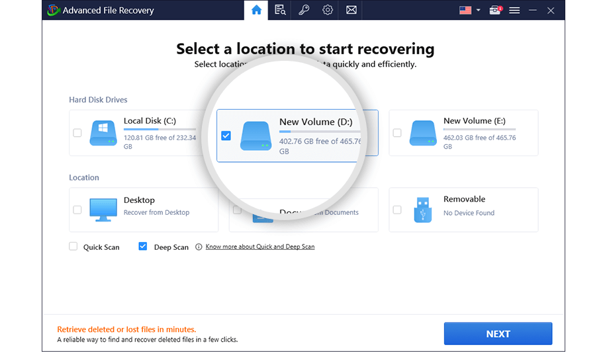
Task: Select the Removable location checkbox
Action: tap(397, 210)
